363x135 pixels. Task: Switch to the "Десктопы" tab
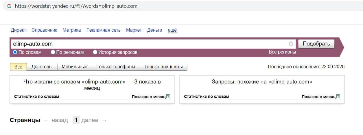pos(42,67)
